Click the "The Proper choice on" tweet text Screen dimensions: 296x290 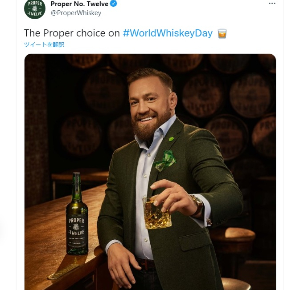72,33
